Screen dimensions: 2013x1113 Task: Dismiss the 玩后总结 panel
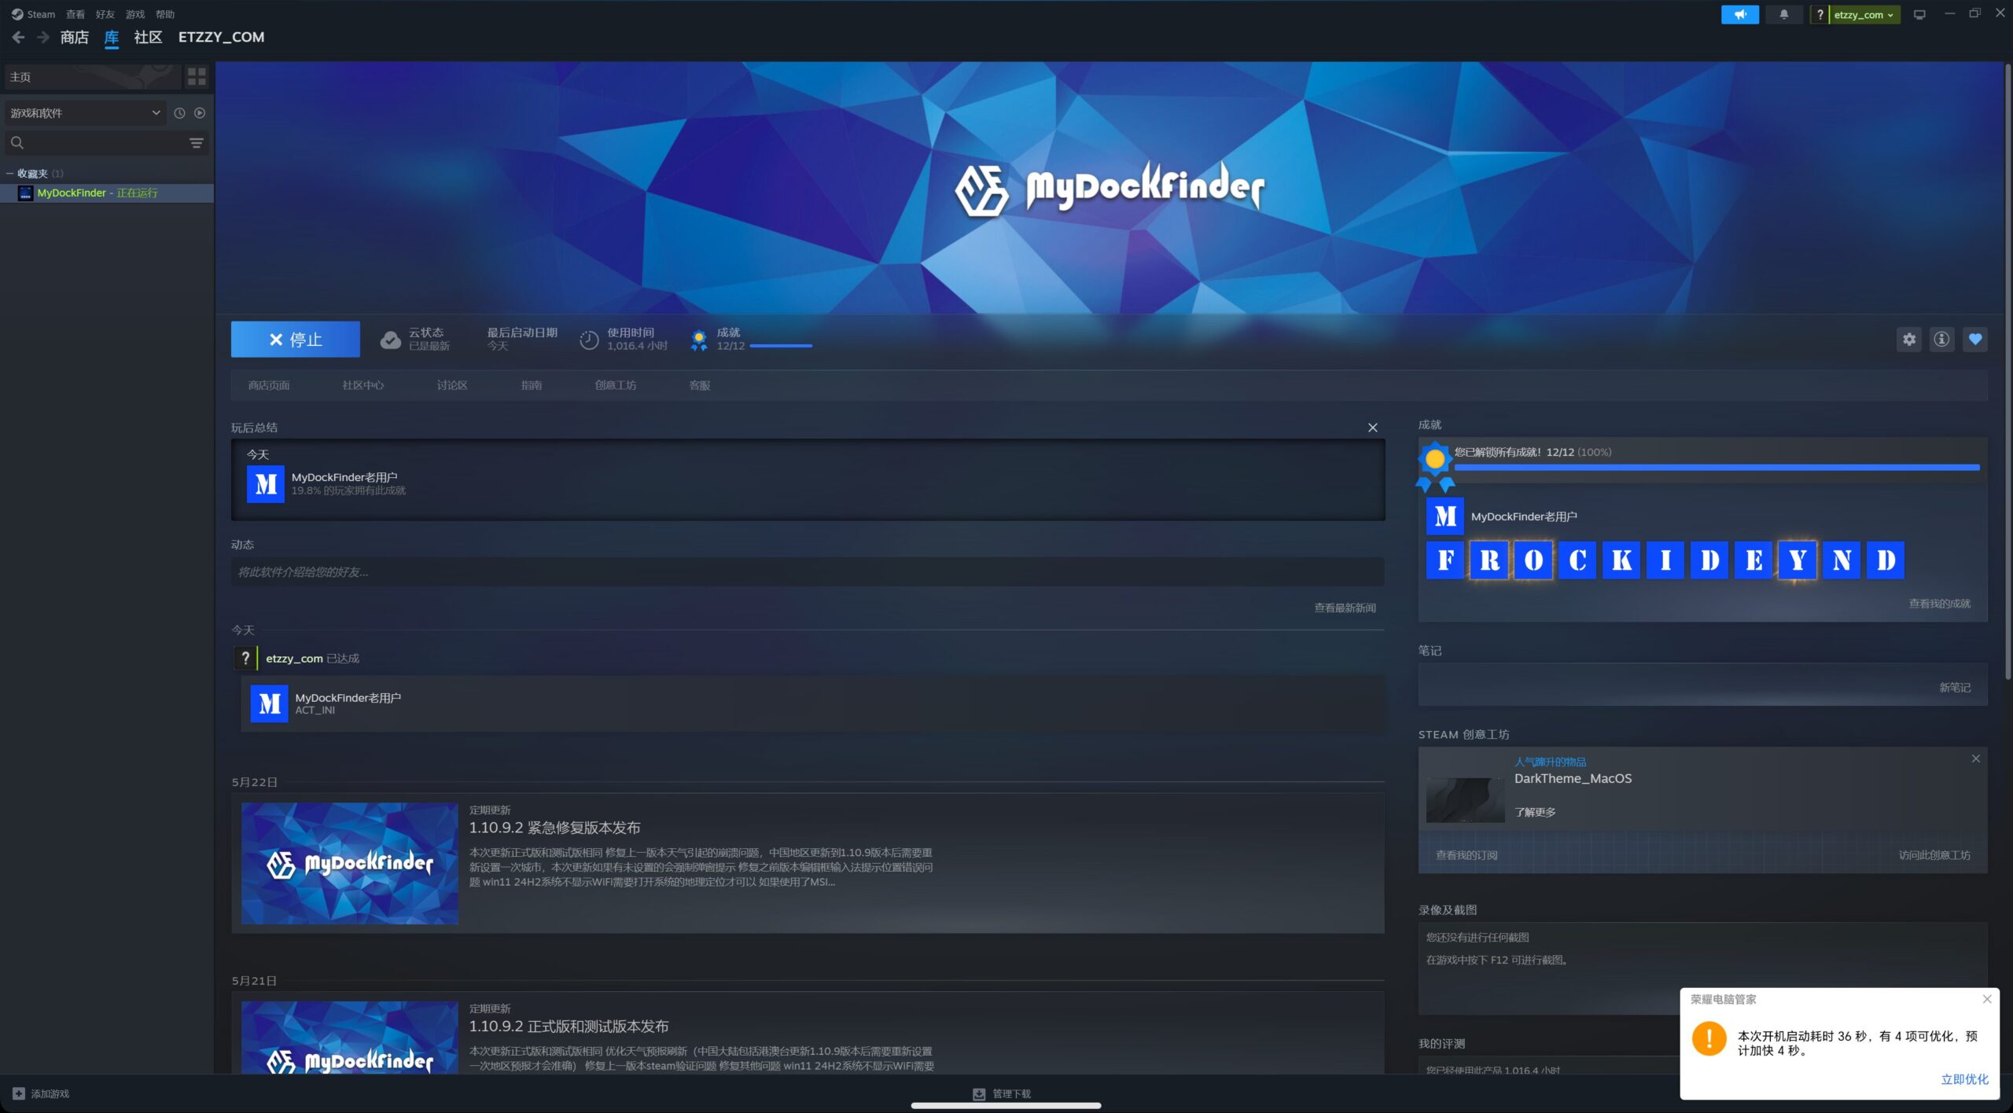point(1372,428)
